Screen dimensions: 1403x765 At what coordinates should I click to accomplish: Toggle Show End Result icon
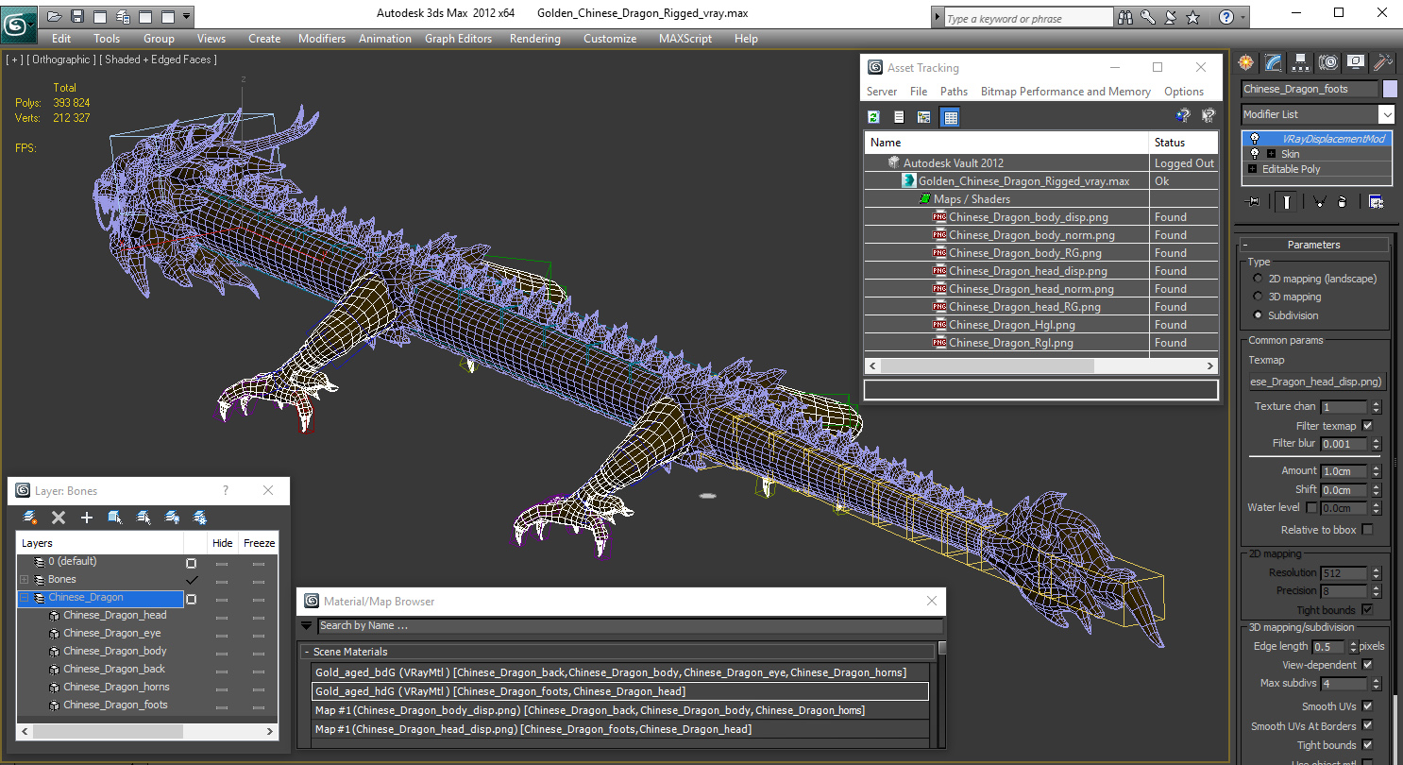coord(1287,201)
